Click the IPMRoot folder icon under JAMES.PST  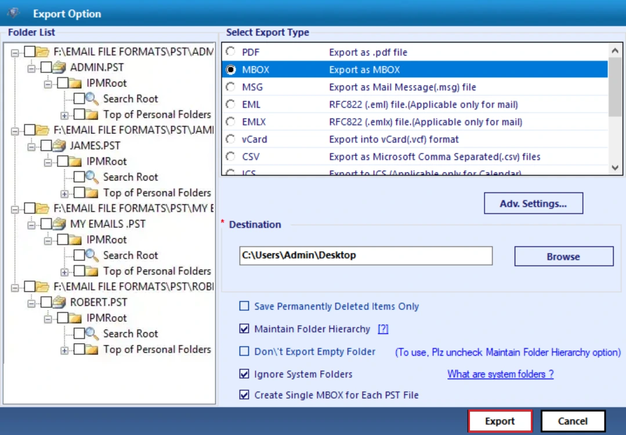(75, 161)
